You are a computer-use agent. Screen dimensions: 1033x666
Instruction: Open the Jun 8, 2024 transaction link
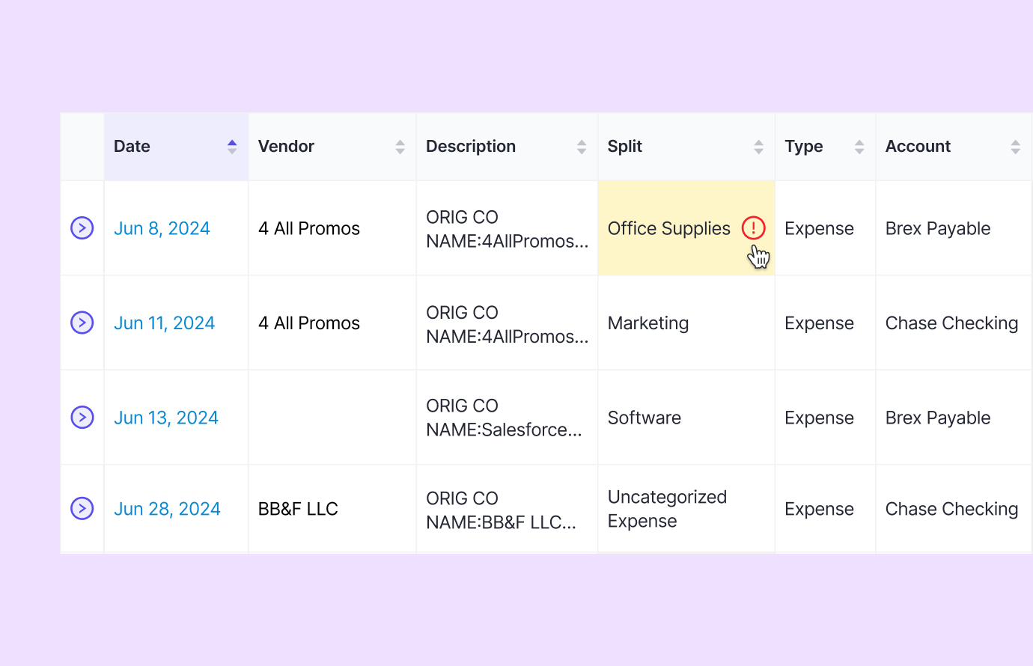(162, 228)
